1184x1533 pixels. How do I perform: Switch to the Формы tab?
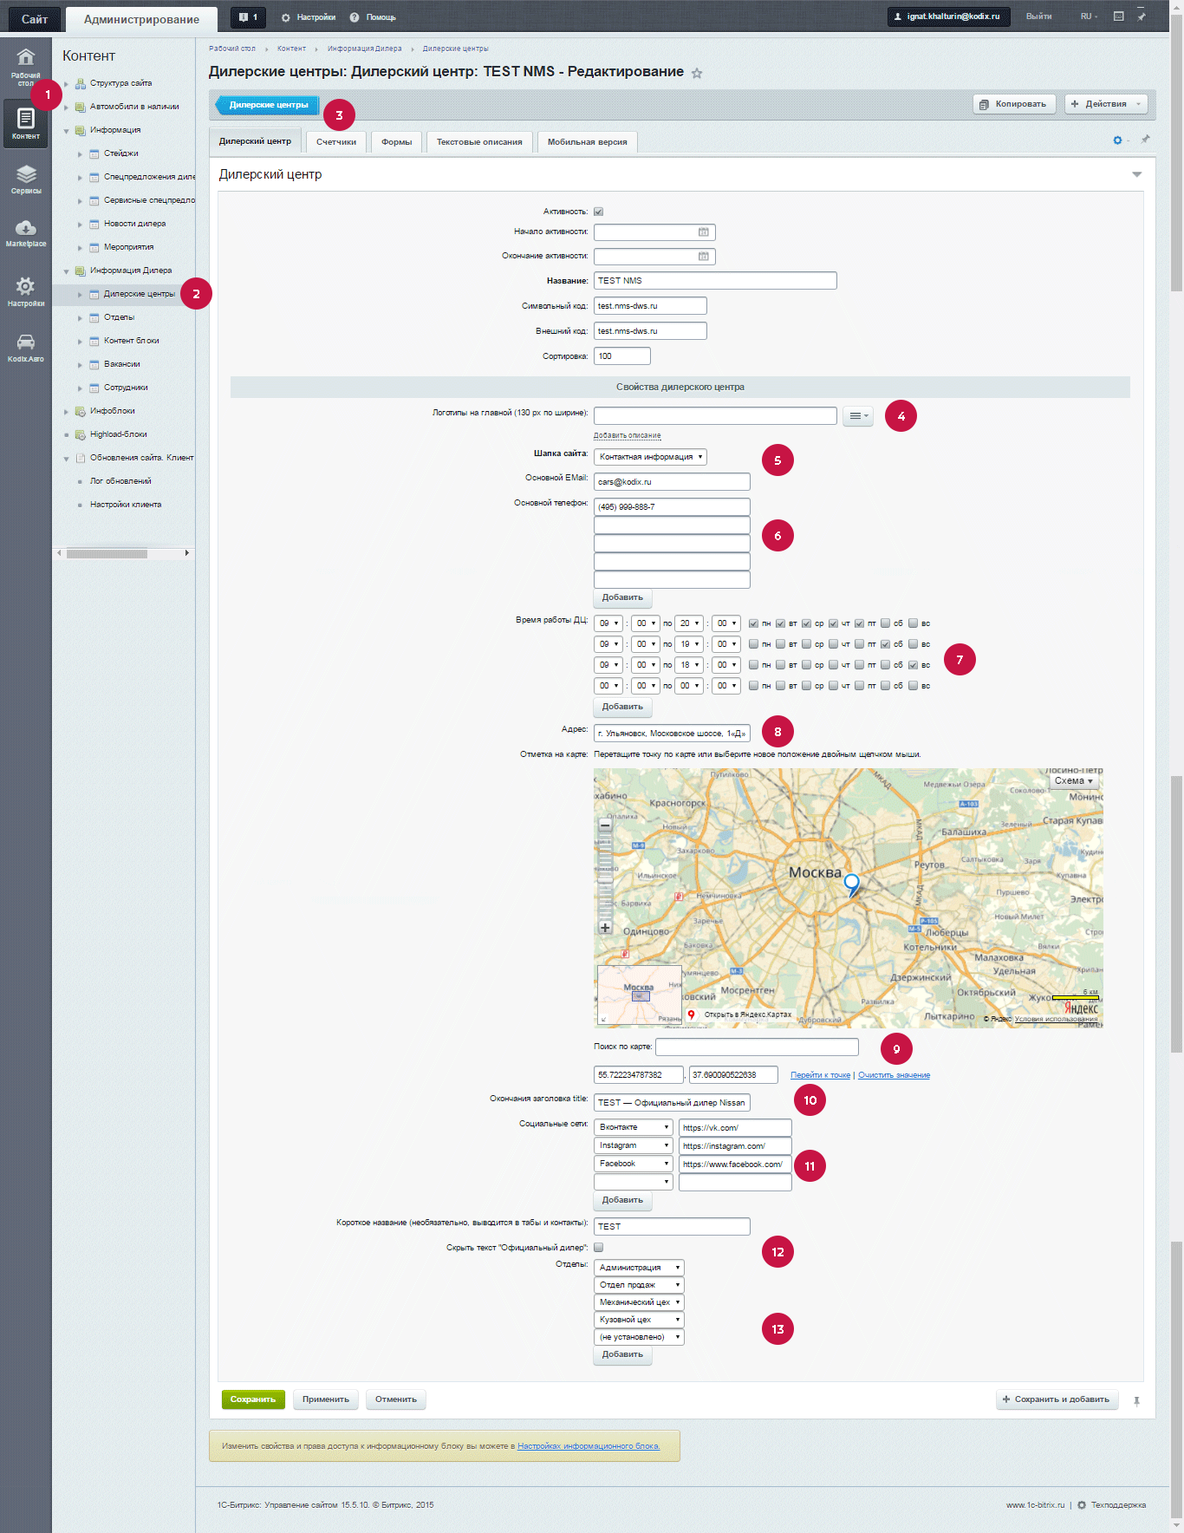pyautogui.click(x=397, y=142)
